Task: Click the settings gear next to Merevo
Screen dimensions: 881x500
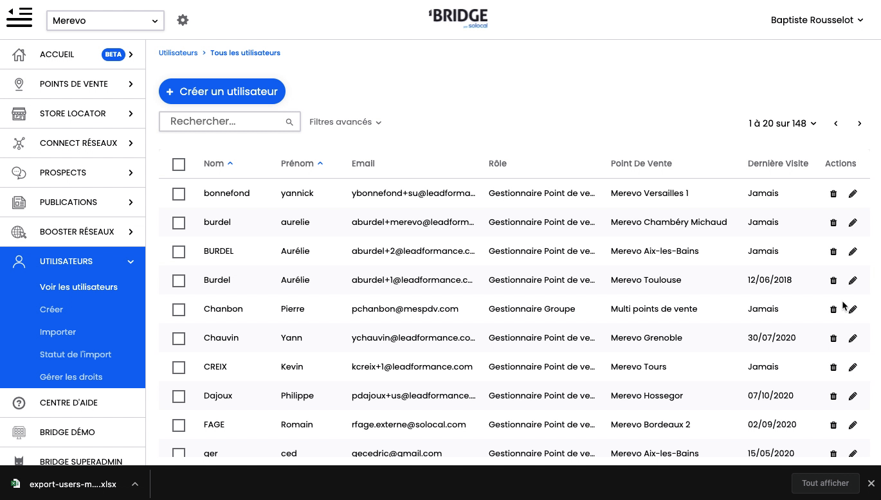Action: [x=183, y=21]
